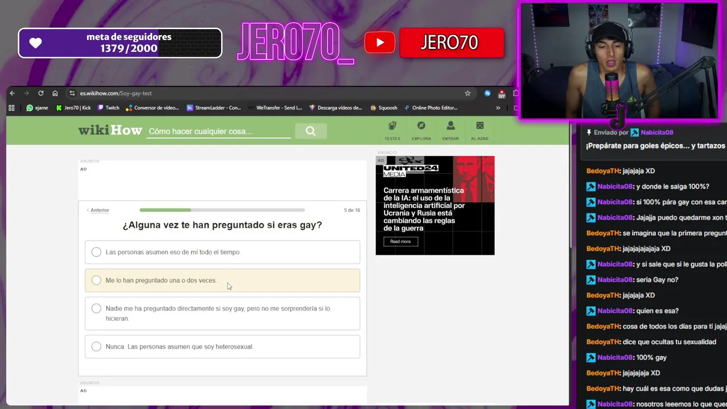The width and height of the screenshot is (727, 409).
Task: Open the Twitch bookmark
Action: (x=108, y=107)
